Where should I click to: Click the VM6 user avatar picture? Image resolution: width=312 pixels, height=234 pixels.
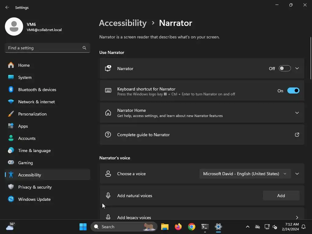click(14, 27)
